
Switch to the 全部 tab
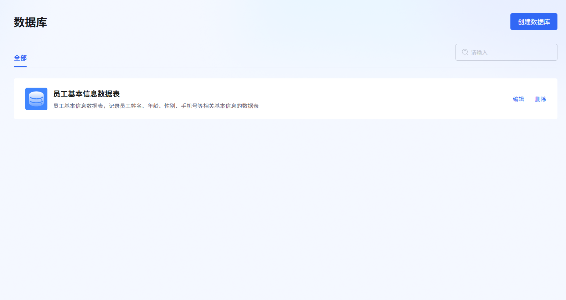click(20, 58)
